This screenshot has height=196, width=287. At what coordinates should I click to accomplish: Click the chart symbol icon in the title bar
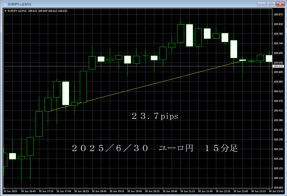tap(5, 4)
